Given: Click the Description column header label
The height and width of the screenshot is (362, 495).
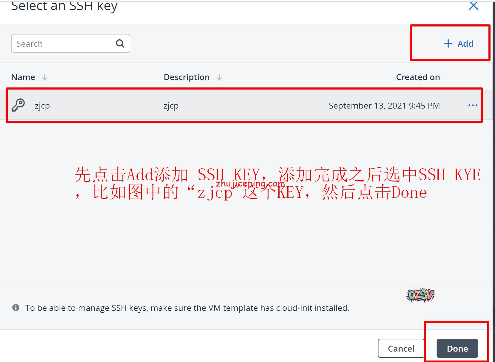Looking at the screenshot, I should point(187,77).
